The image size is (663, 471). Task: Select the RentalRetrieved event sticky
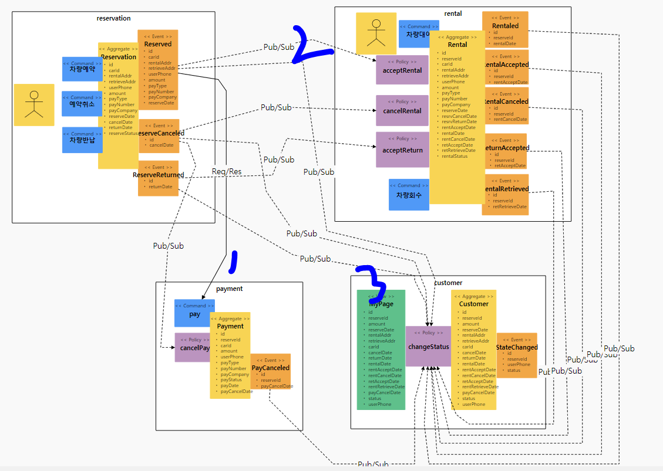click(x=505, y=195)
